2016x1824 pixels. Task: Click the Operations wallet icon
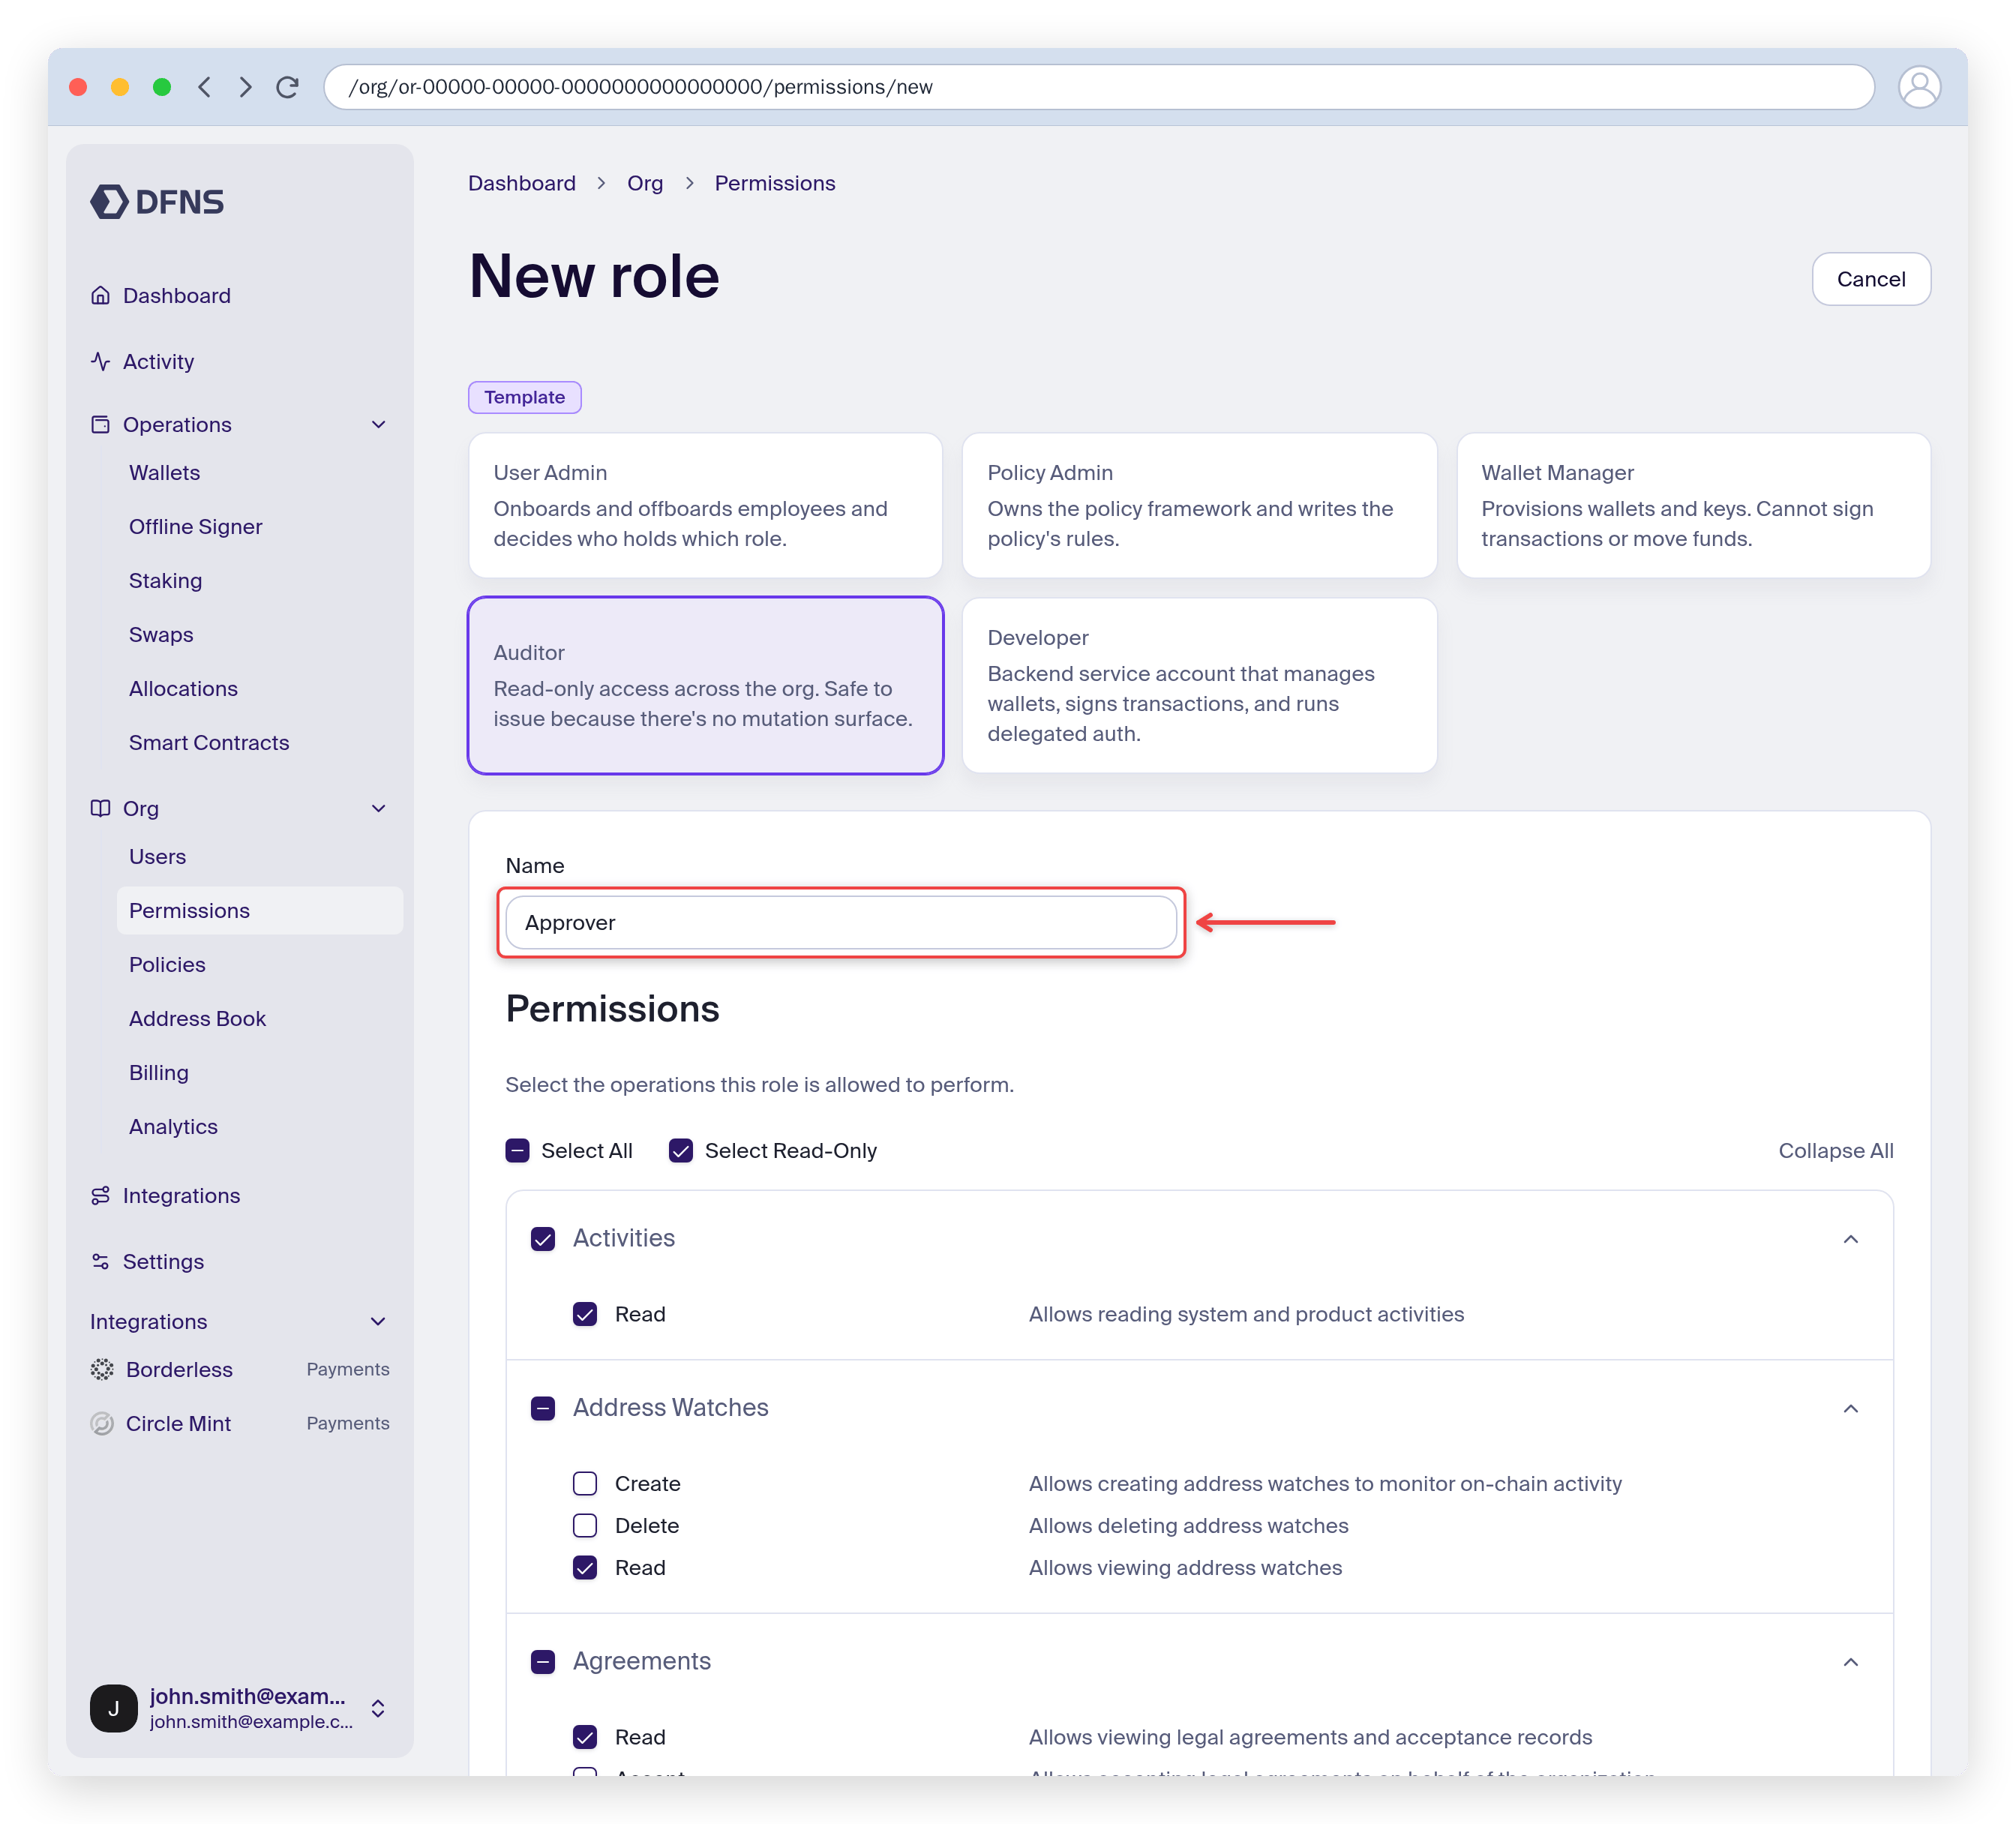[x=100, y=424]
